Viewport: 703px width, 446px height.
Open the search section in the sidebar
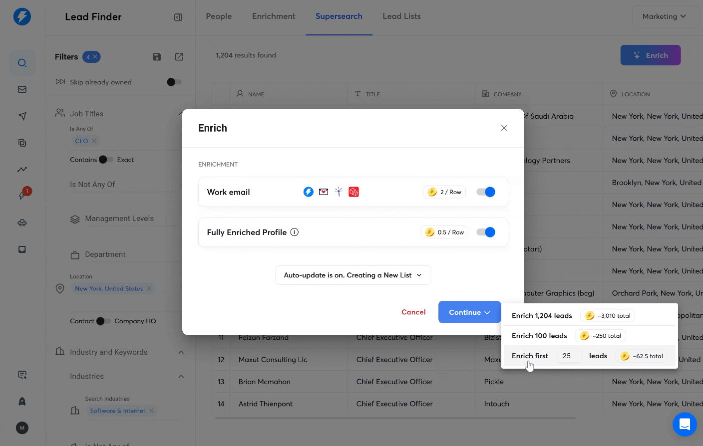(23, 63)
